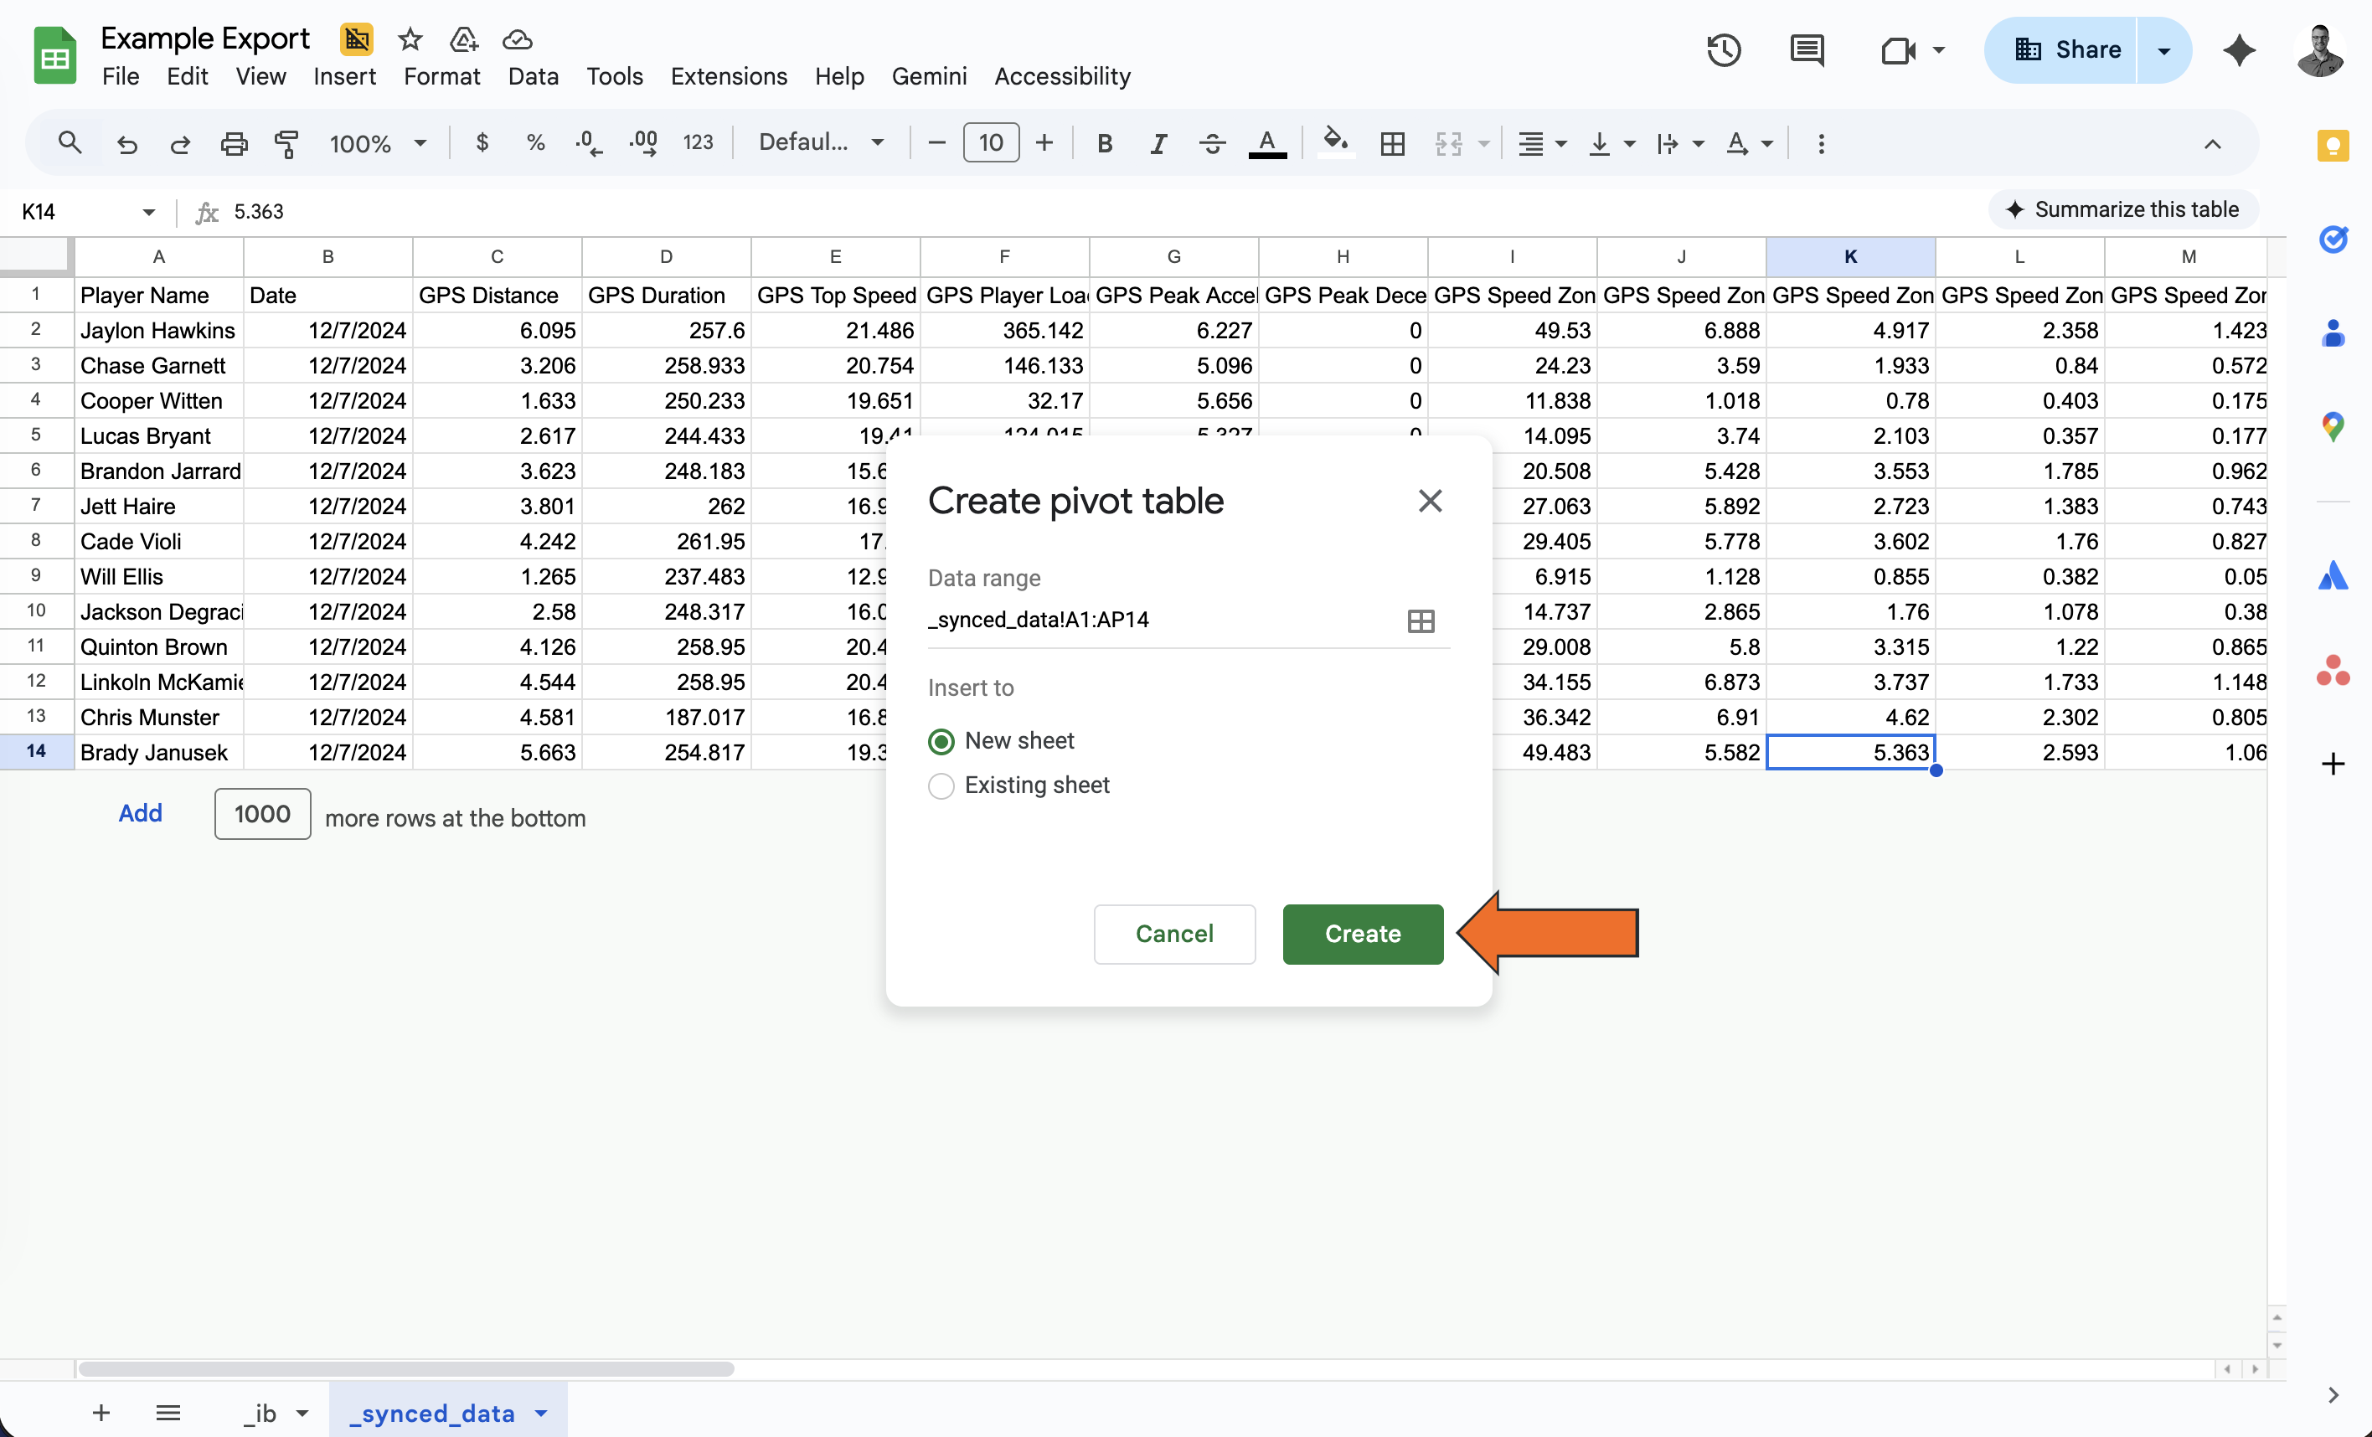Image resolution: width=2372 pixels, height=1437 pixels.
Task: Open the Insert menu
Action: pos(344,76)
